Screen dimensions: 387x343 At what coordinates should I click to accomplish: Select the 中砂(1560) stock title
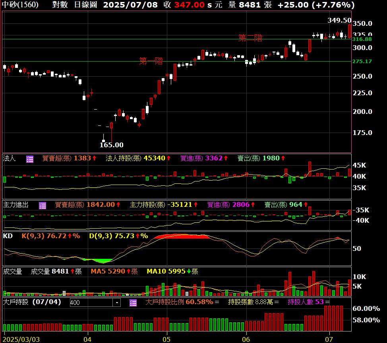(20, 4)
